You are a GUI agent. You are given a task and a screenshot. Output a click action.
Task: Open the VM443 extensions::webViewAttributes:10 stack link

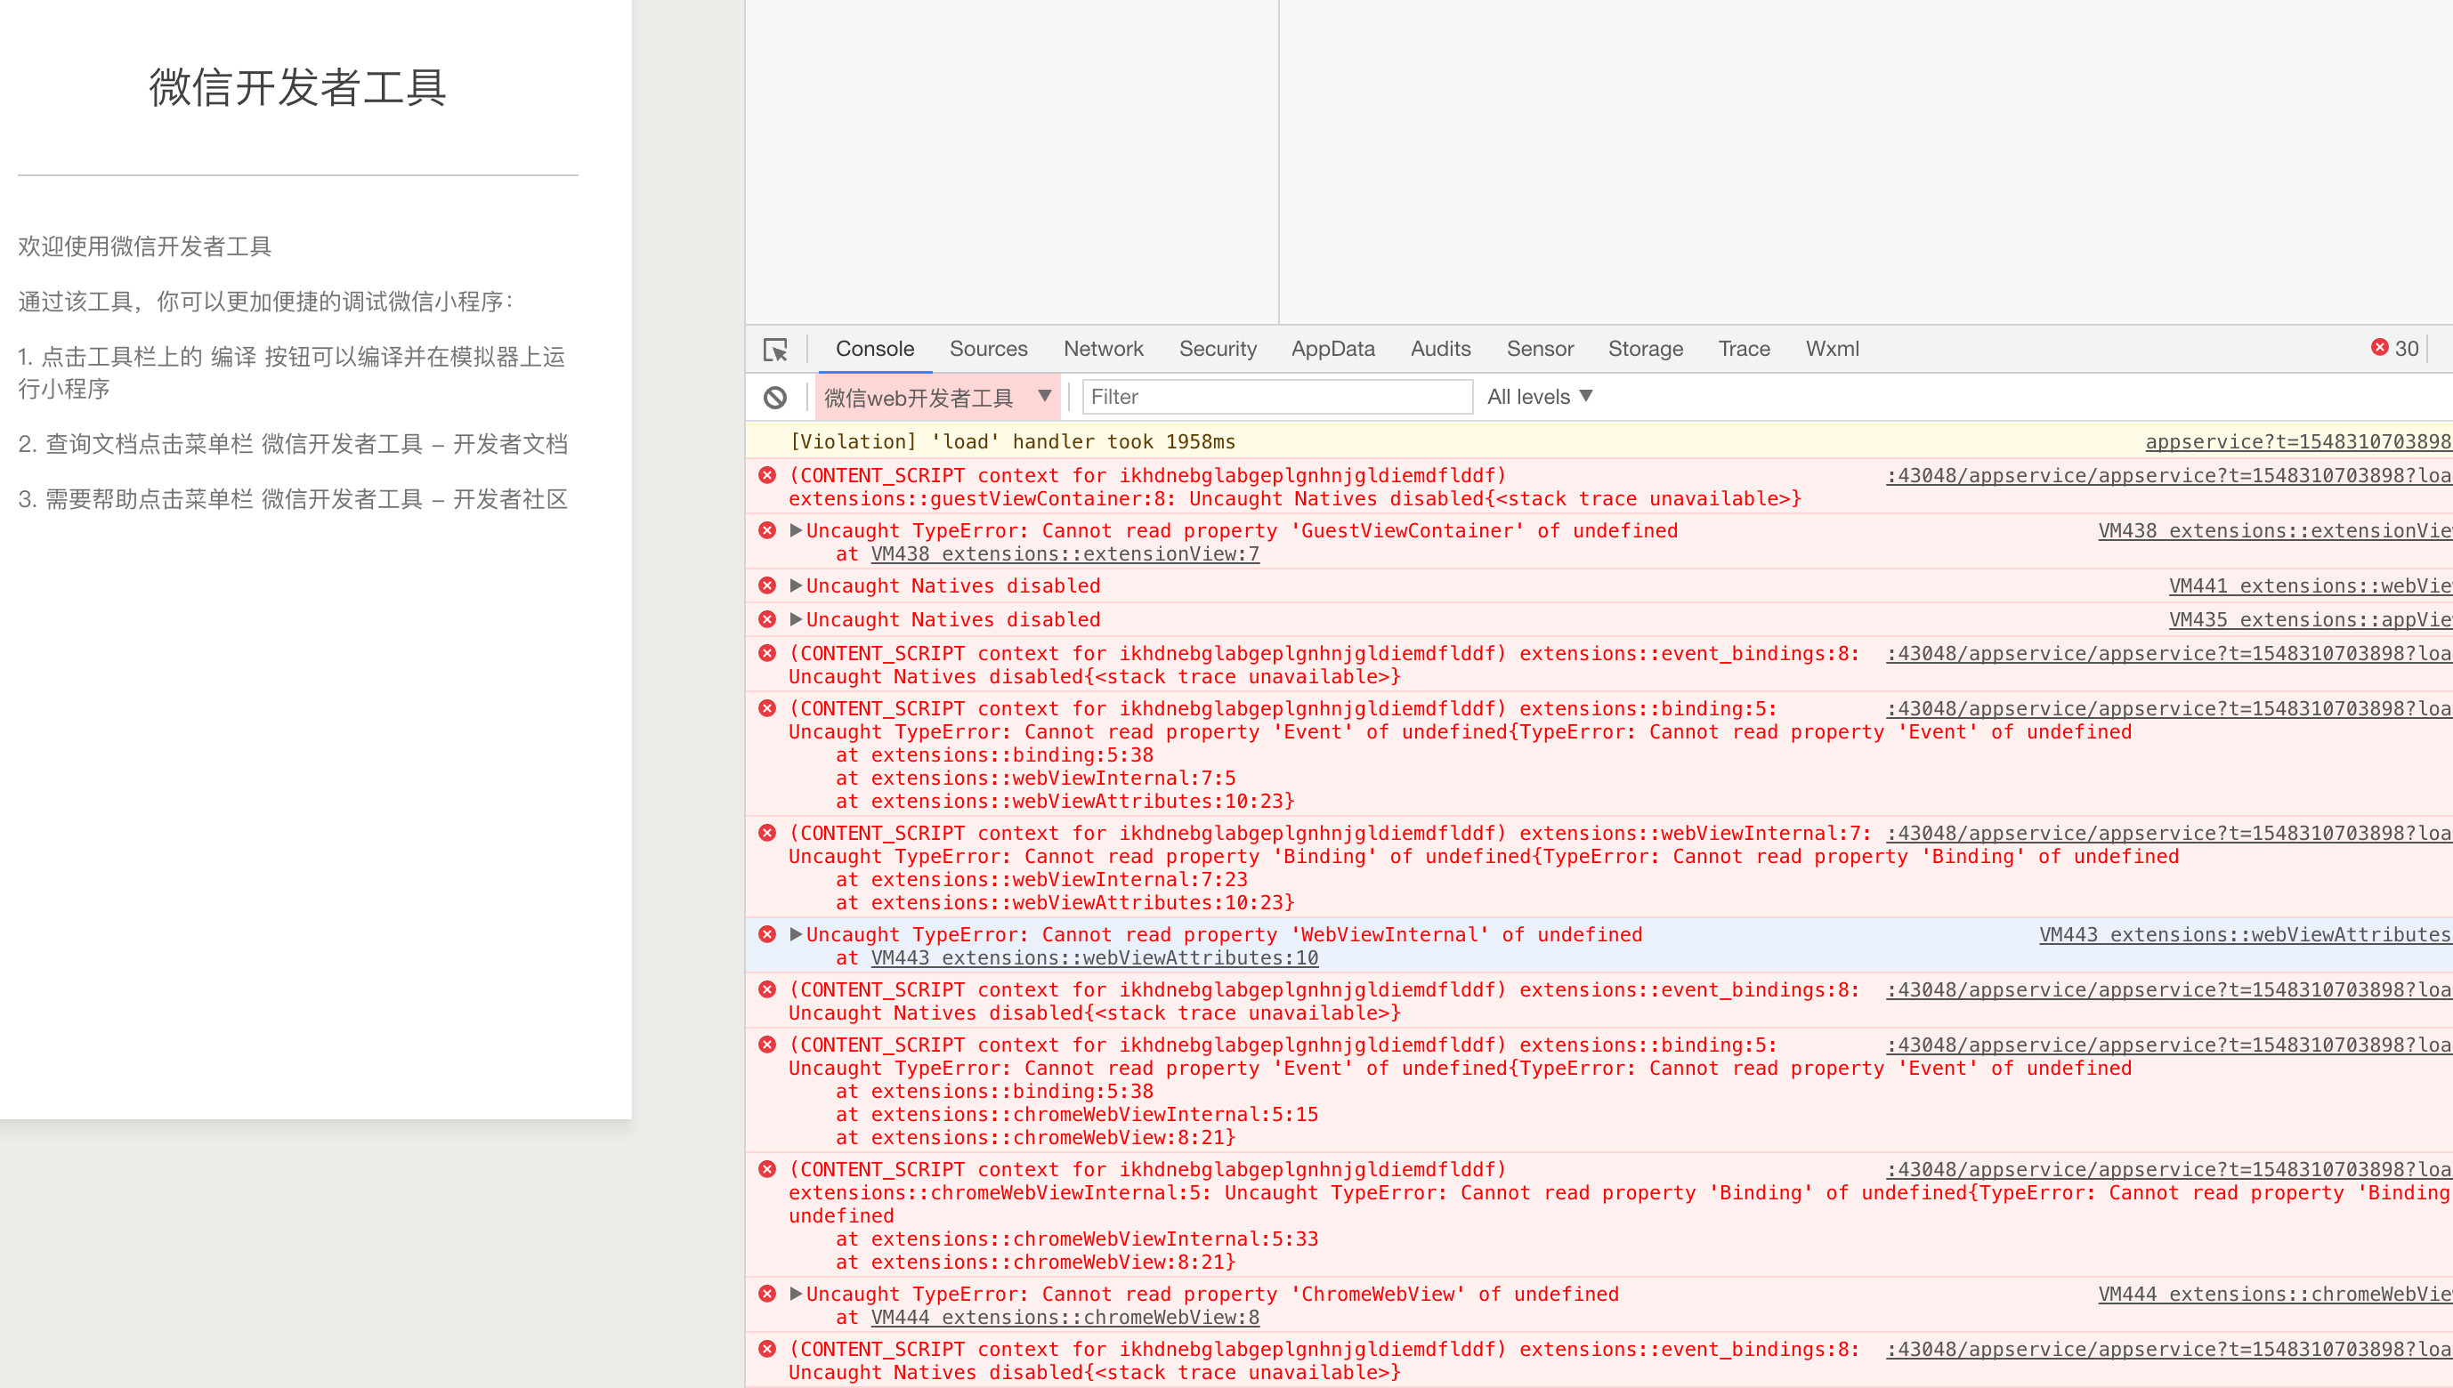1095,958
